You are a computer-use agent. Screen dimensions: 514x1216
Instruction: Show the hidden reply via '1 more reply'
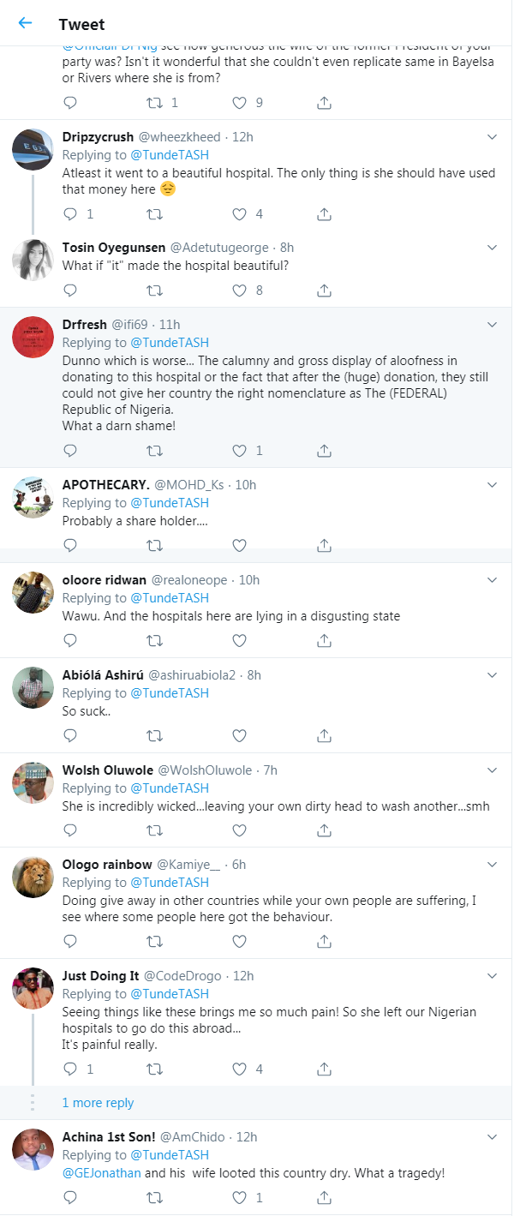tap(98, 1104)
